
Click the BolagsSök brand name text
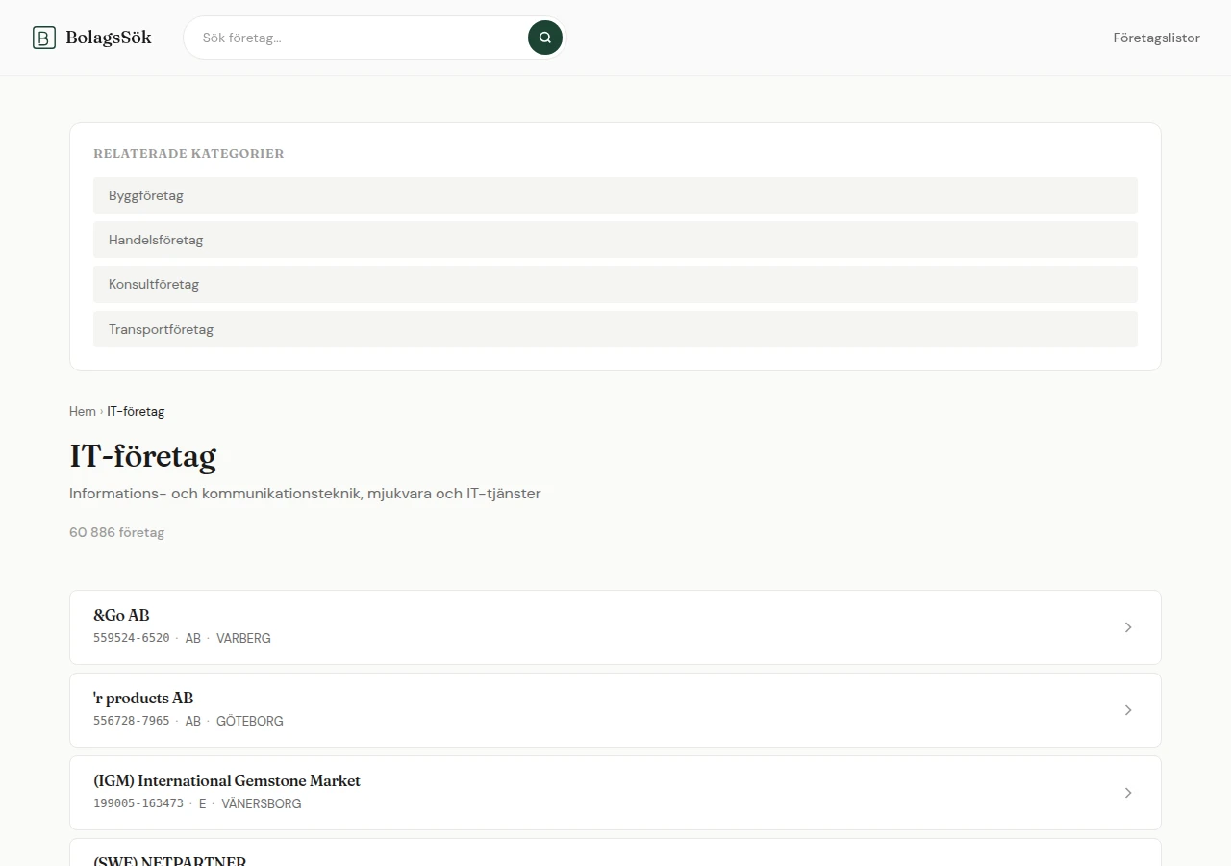click(x=109, y=38)
